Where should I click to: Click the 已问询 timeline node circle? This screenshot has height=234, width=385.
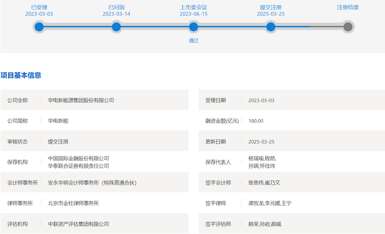tap(116, 27)
